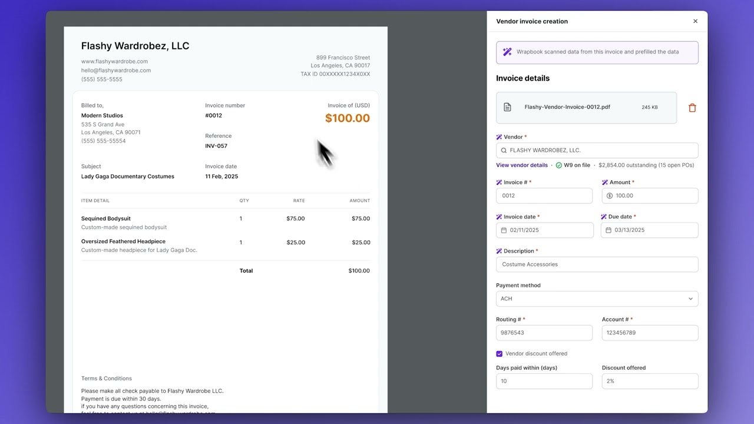
Task: Click the Vendor field FLASHY WARDROBEZ, LLC.
Action: click(x=597, y=150)
